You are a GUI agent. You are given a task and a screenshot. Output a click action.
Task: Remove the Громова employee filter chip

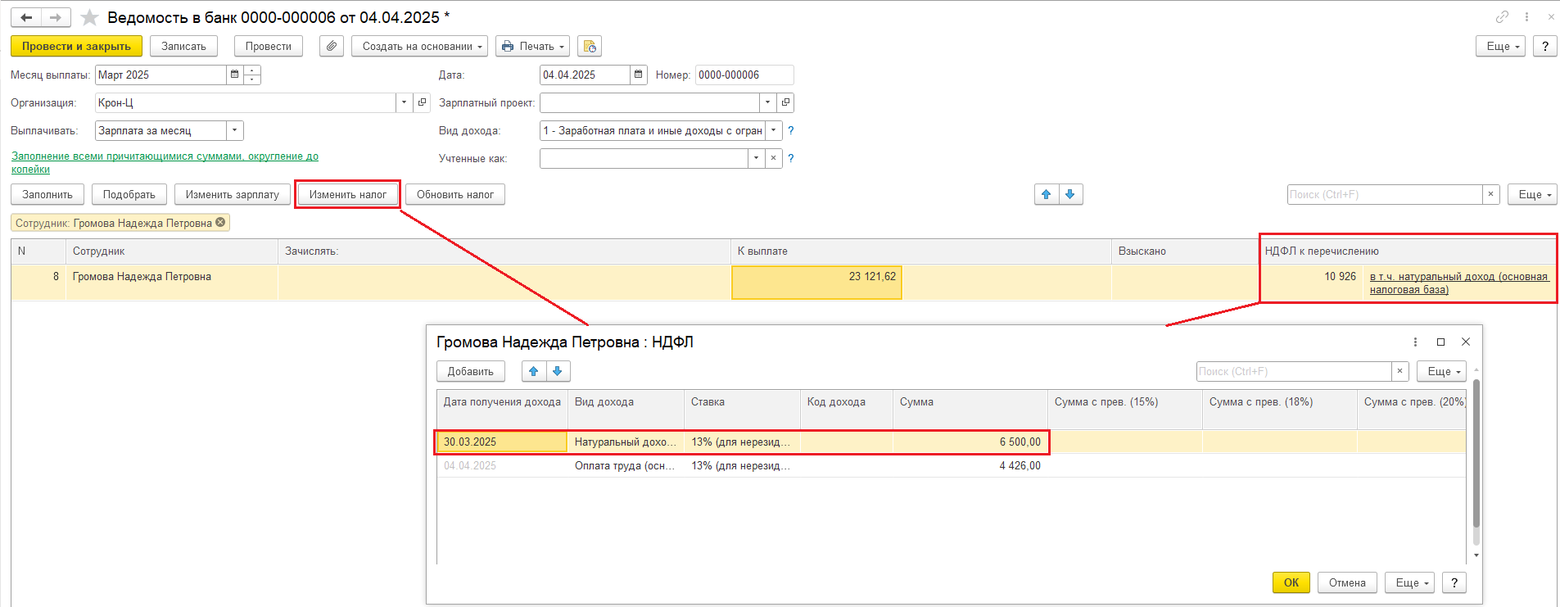(x=220, y=222)
